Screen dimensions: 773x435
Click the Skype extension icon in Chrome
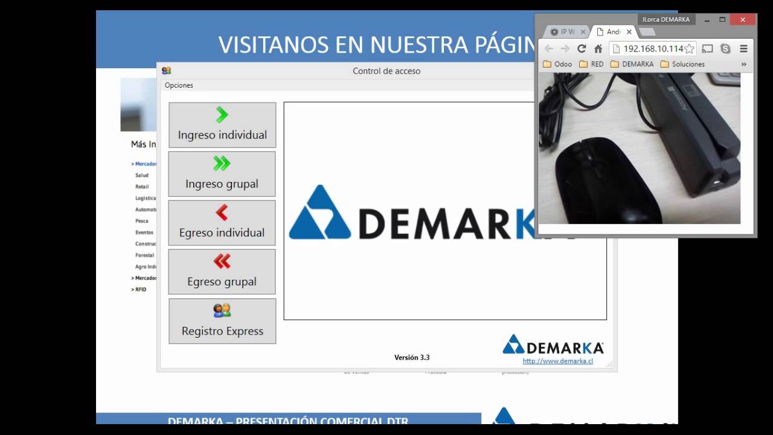725,49
